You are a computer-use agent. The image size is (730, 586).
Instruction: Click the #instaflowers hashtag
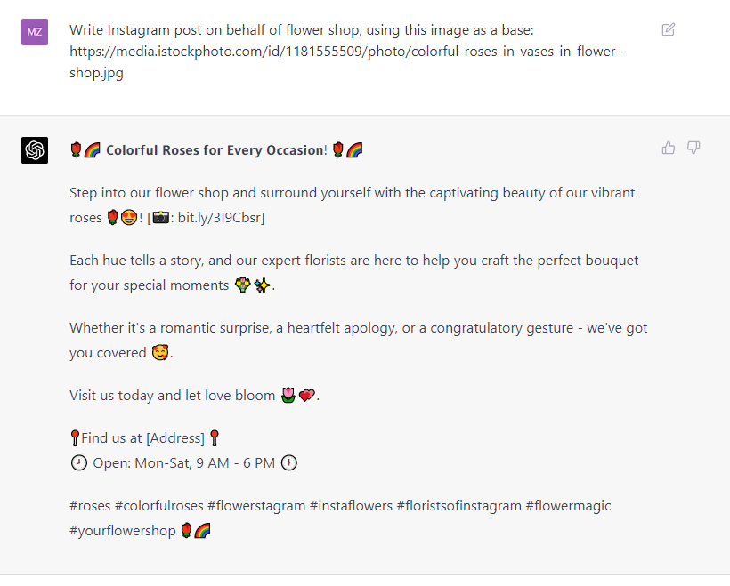coord(351,506)
